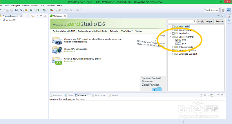Click the Open Console icon
The height and width of the screenshot is (124, 232).
point(212,95)
